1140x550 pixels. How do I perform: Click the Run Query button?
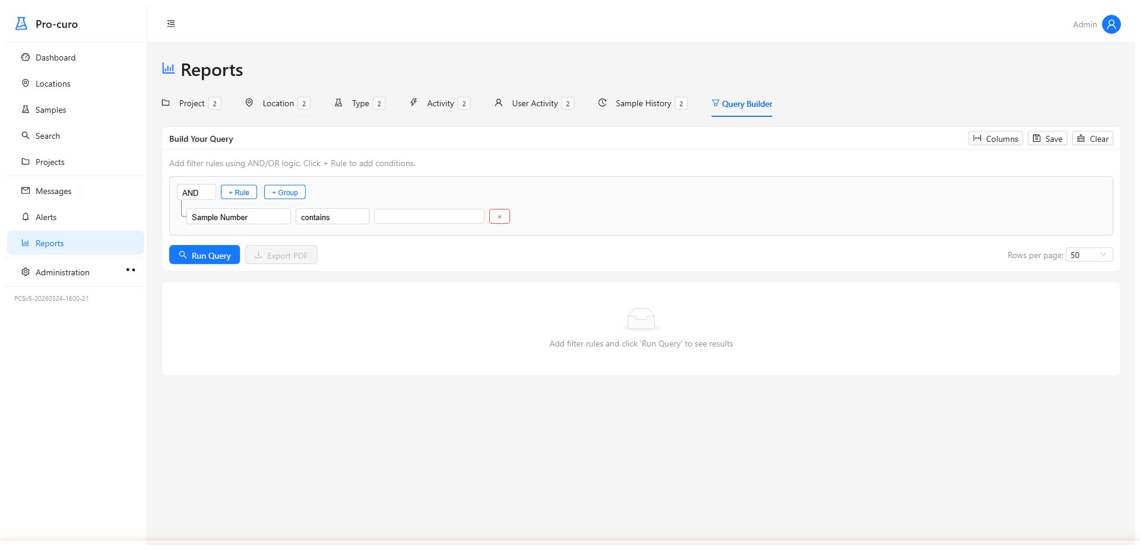point(204,255)
